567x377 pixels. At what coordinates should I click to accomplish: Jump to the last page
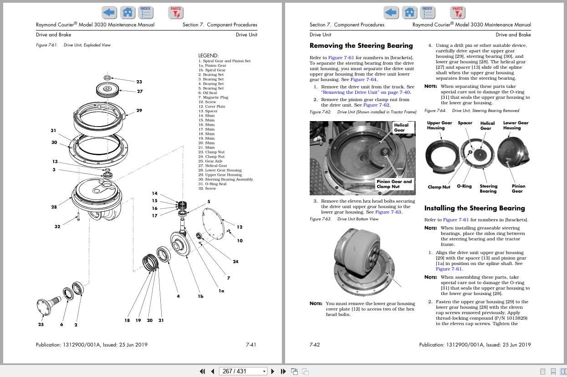pos(283,371)
